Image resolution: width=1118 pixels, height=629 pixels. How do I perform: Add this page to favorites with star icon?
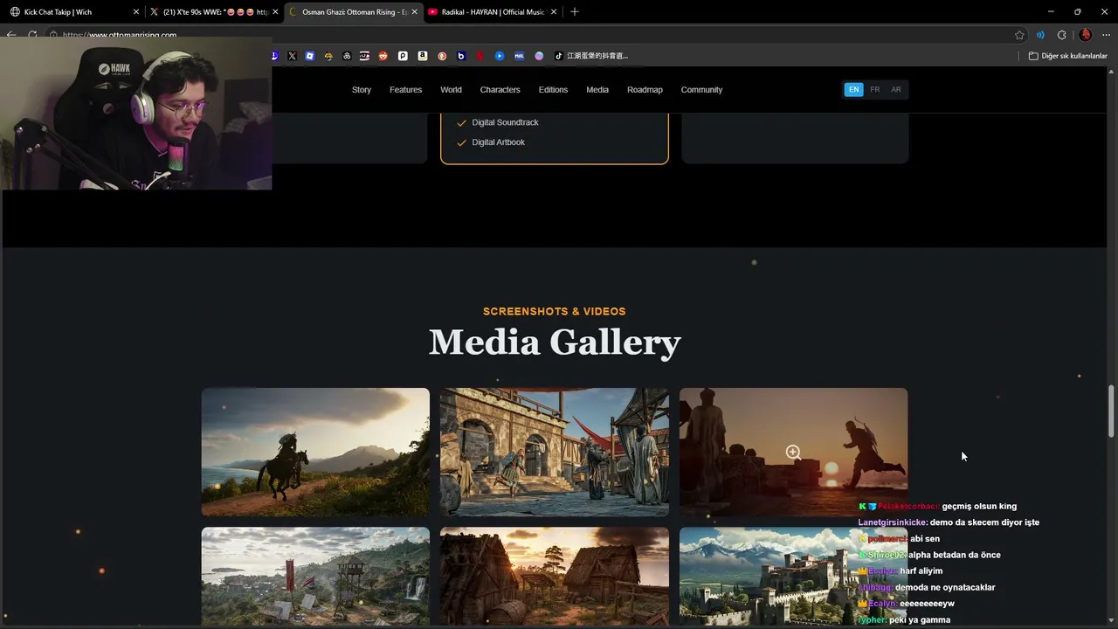click(x=1019, y=35)
